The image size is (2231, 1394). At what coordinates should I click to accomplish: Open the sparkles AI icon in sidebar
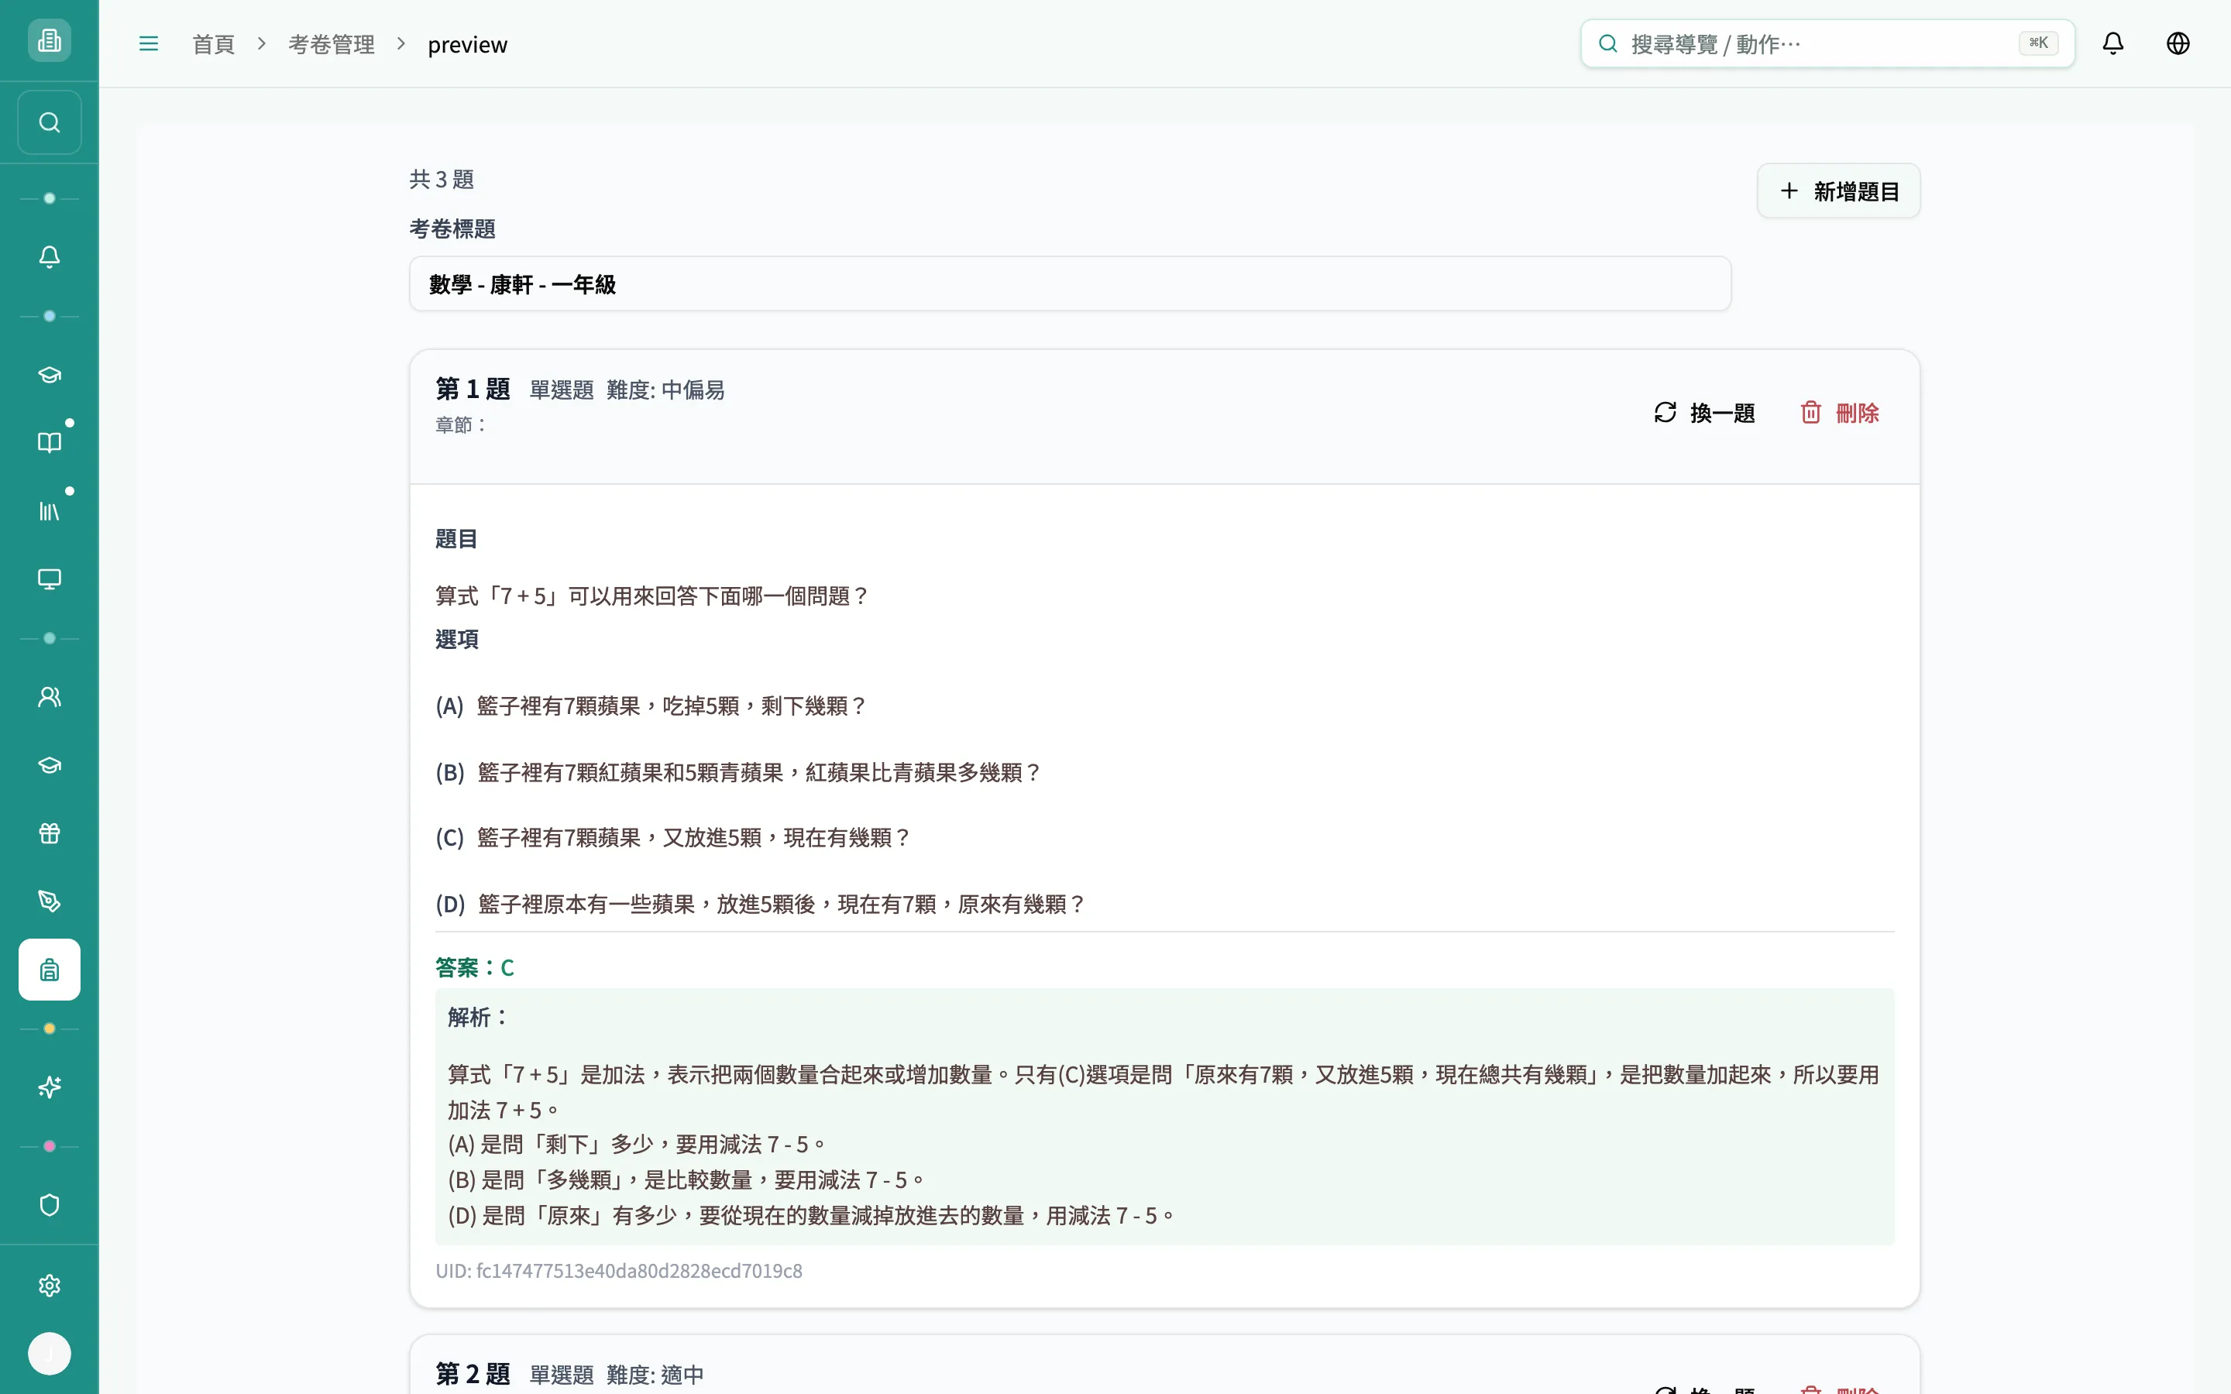49,1088
